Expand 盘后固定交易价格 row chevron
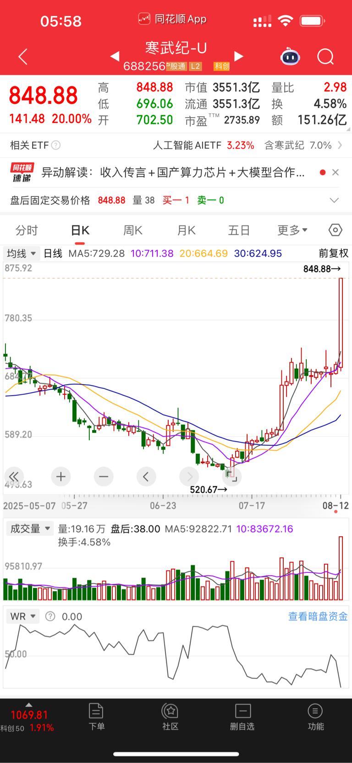 (335, 200)
